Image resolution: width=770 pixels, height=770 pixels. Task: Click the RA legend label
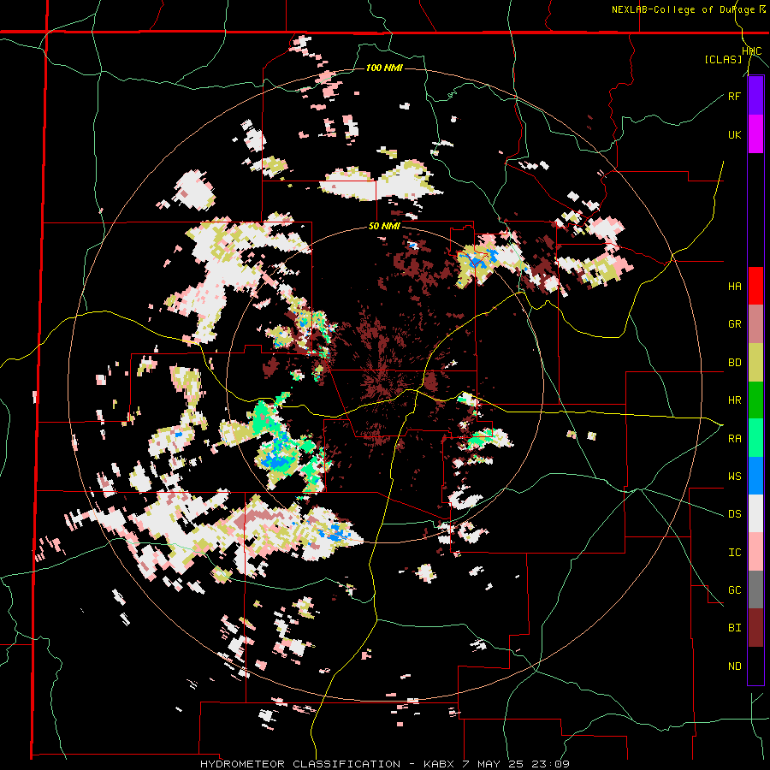pos(734,439)
